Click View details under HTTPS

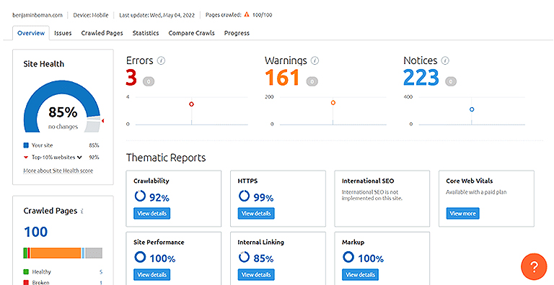(x=256, y=214)
